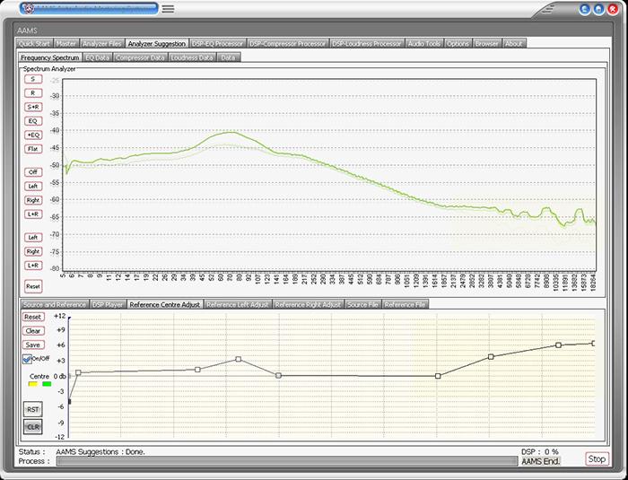
Task: Select the rightmost curve node near +6
Action: click(594, 344)
